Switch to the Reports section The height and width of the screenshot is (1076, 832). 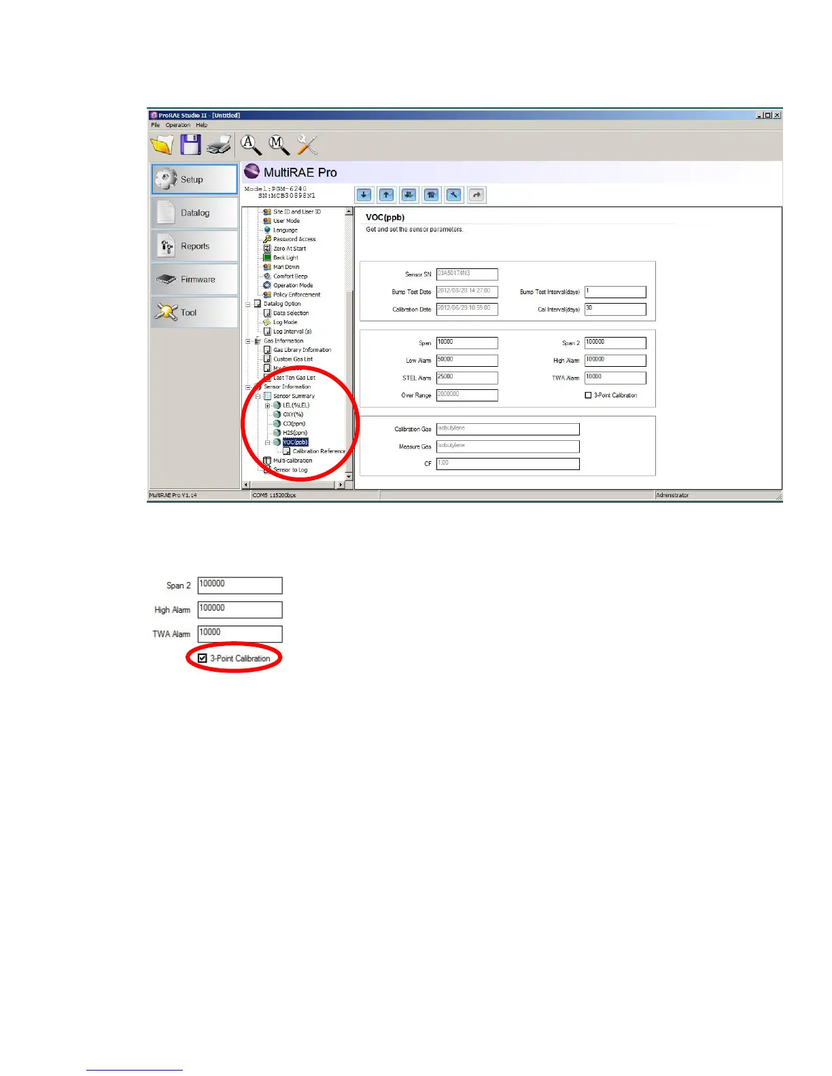click(x=194, y=246)
